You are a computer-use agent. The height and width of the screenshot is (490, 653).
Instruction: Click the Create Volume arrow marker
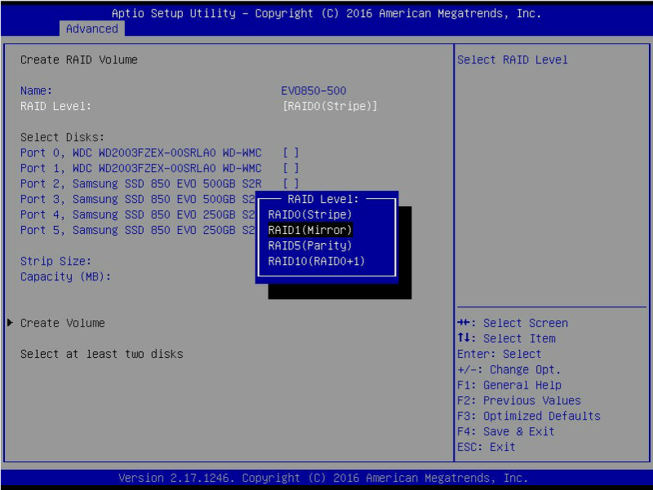(10, 323)
